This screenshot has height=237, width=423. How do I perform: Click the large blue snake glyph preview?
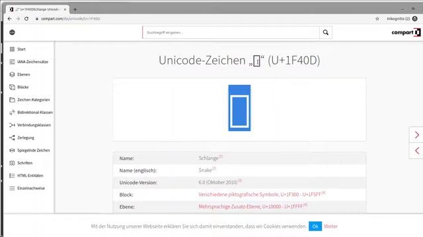pos(239,108)
